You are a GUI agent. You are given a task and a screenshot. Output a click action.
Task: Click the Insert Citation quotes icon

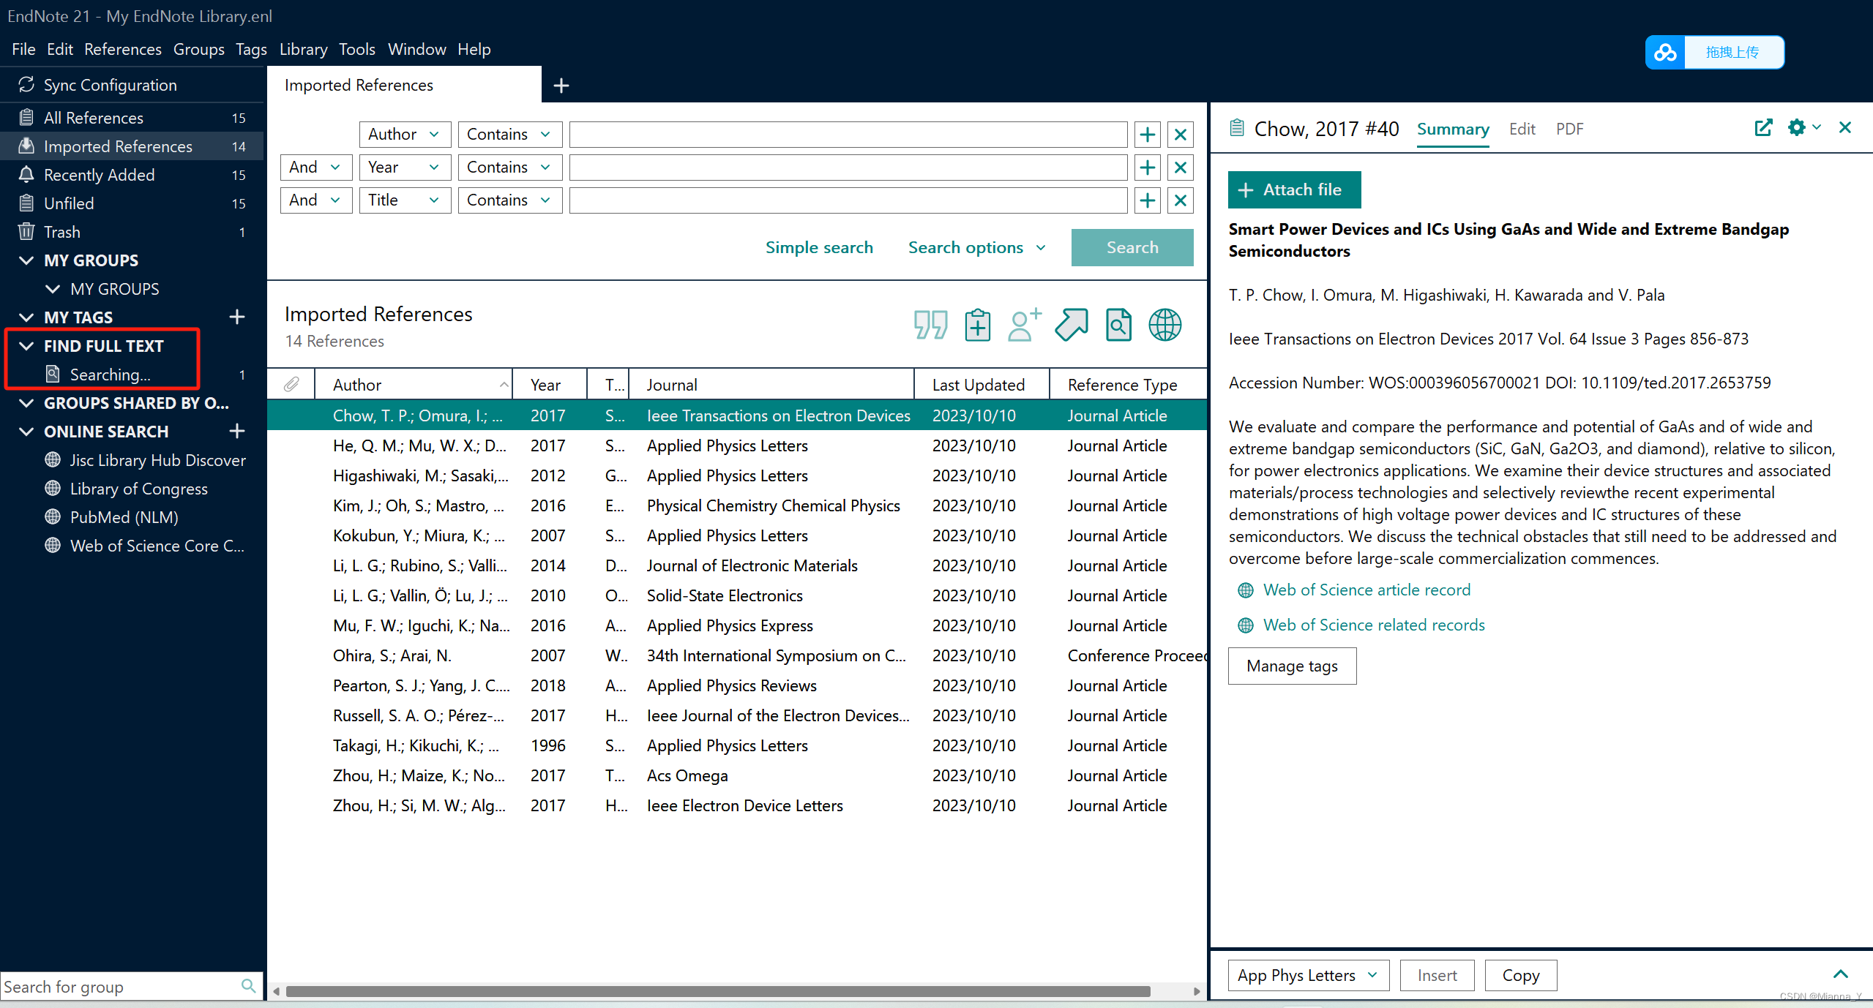point(930,325)
